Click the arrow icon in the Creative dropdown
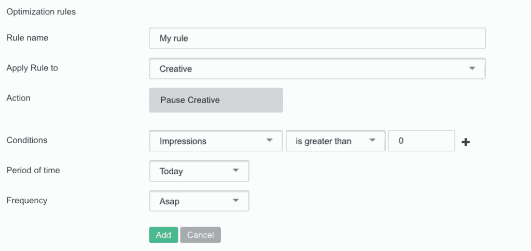This screenshot has width=531, height=251. pyautogui.click(x=472, y=68)
